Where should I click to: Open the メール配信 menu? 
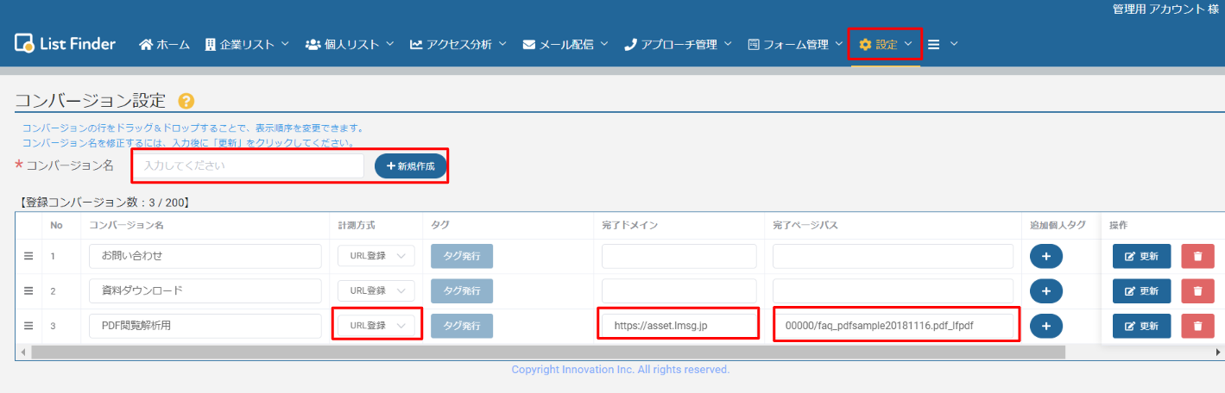tap(565, 44)
